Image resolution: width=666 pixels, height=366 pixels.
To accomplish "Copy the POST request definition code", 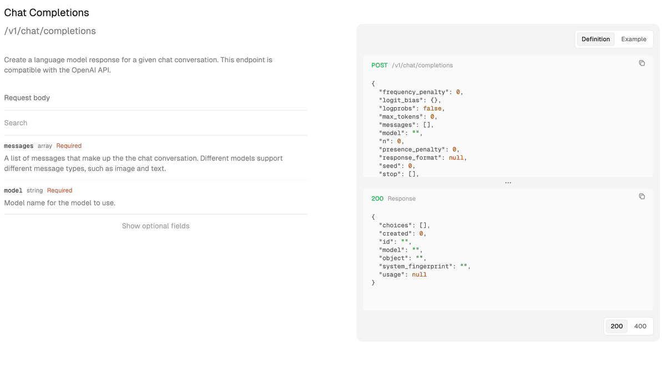I will coord(642,63).
